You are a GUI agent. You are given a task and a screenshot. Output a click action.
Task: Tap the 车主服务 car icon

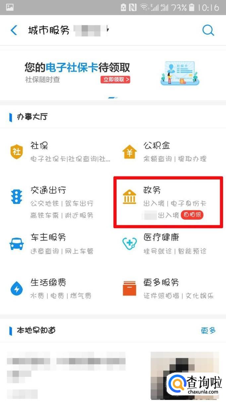click(16, 244)
